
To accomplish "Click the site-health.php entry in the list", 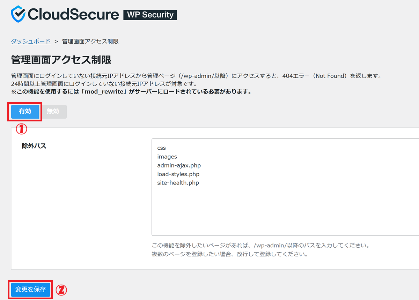I will (x=178, y=183).
